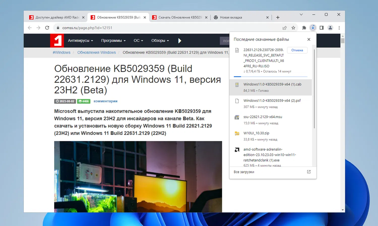The height and width of the screenshot is (226, 378).
Task: Click the page vertical scrollbar thumb
Action: point(342,41)
